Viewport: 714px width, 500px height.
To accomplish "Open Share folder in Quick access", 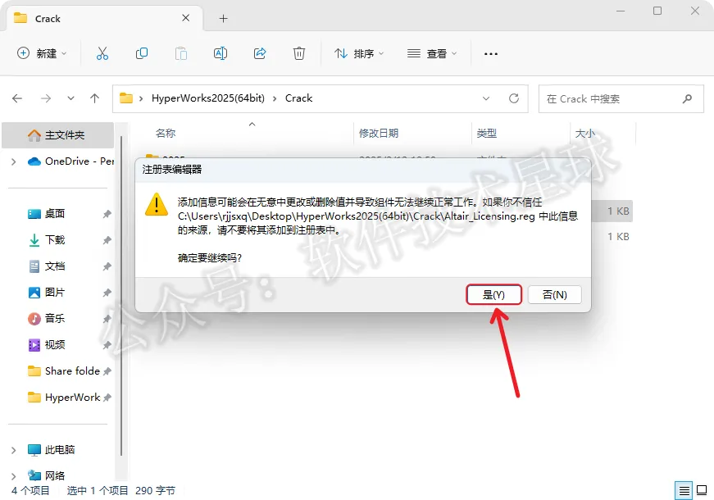I will tap(64, 371).
